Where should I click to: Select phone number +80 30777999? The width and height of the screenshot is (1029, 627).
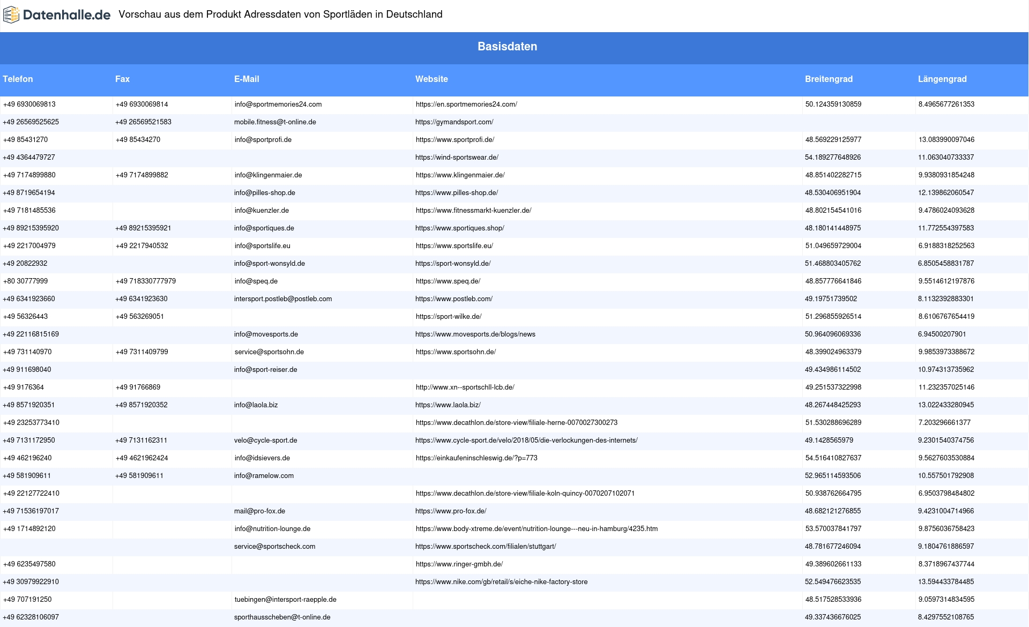[x=25, y=281]
